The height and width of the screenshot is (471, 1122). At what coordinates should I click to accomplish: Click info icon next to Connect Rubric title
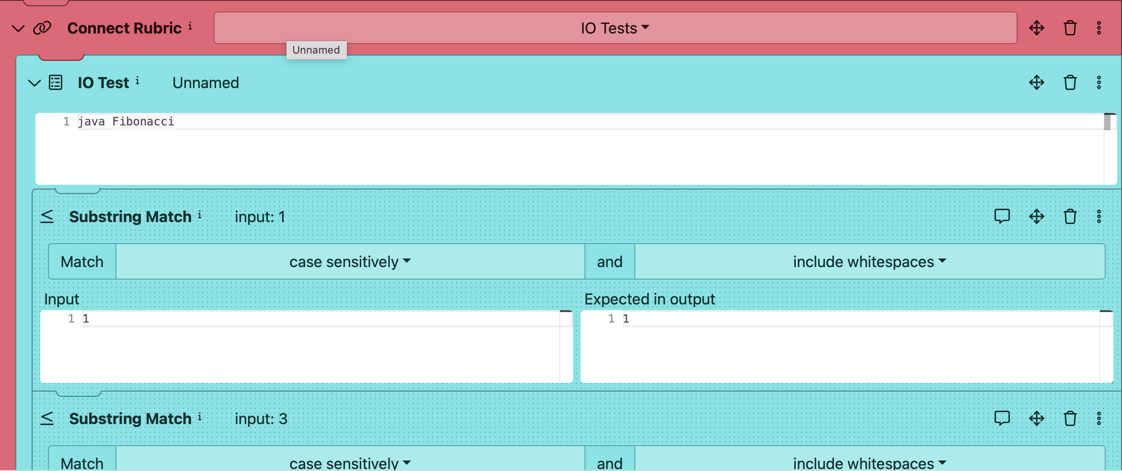pos(190,26)
